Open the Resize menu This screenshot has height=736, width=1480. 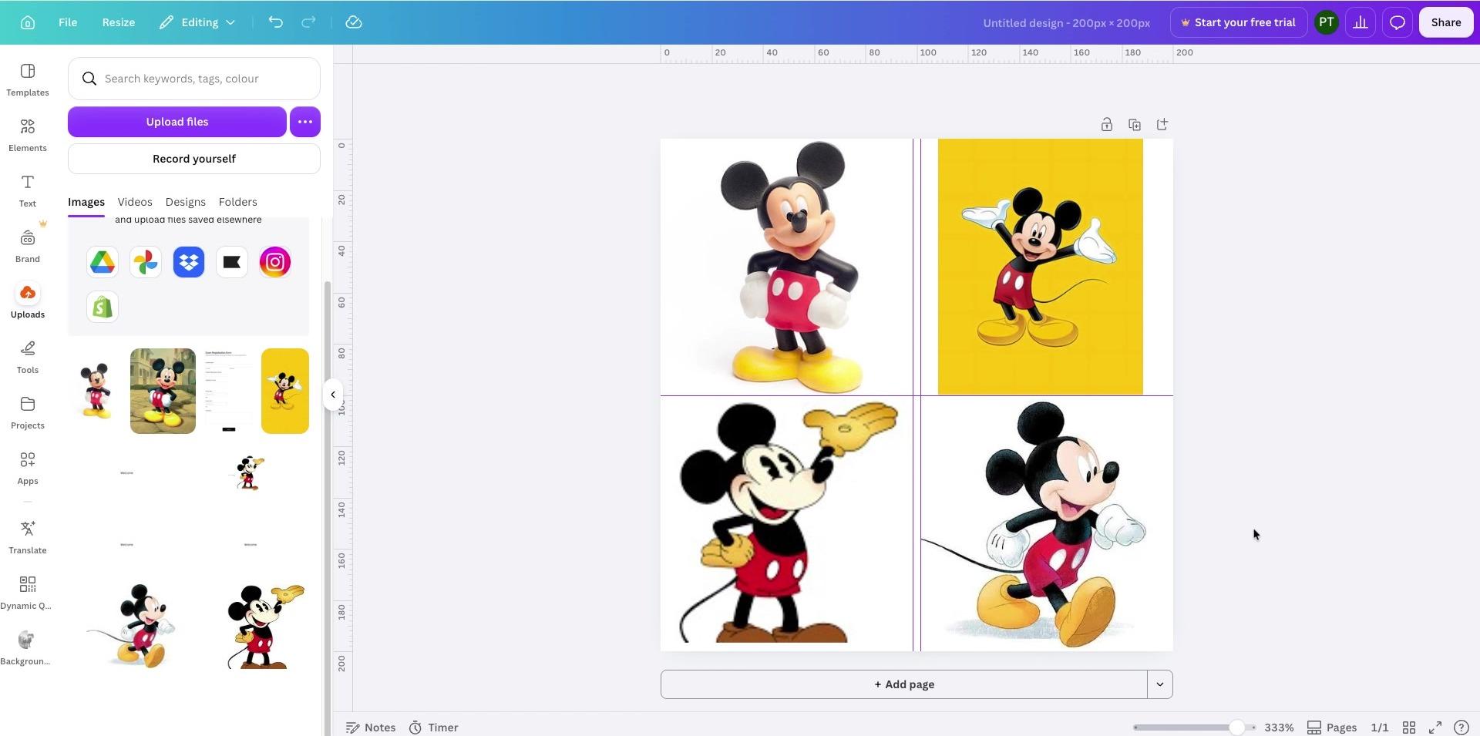pyautogui.click(x=119, y=22)
